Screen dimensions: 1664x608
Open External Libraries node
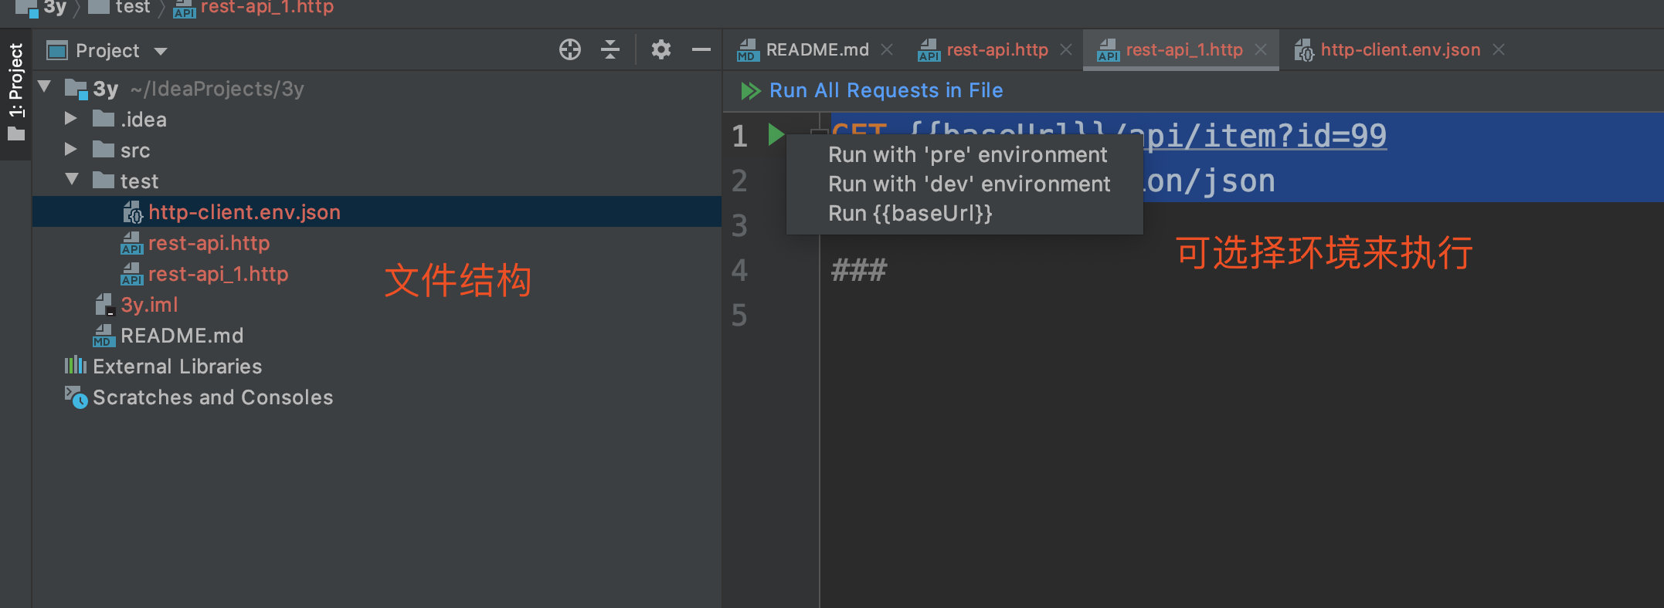[x=177, y=366]
